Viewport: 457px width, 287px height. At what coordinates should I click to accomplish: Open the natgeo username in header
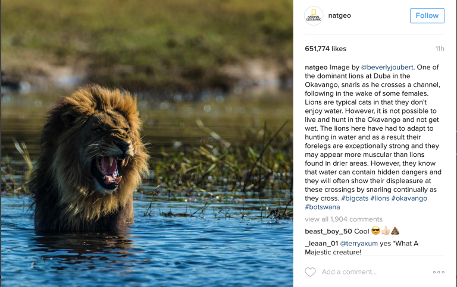coord(340,15)
